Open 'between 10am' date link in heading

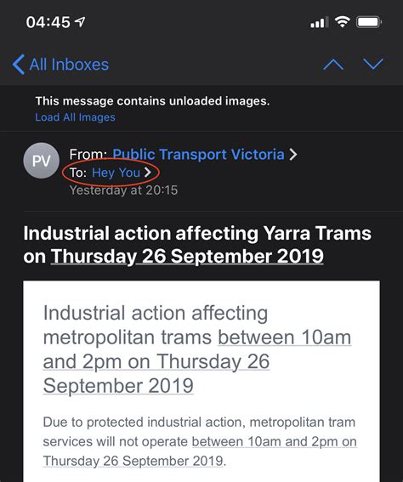[x=285, y=337]
